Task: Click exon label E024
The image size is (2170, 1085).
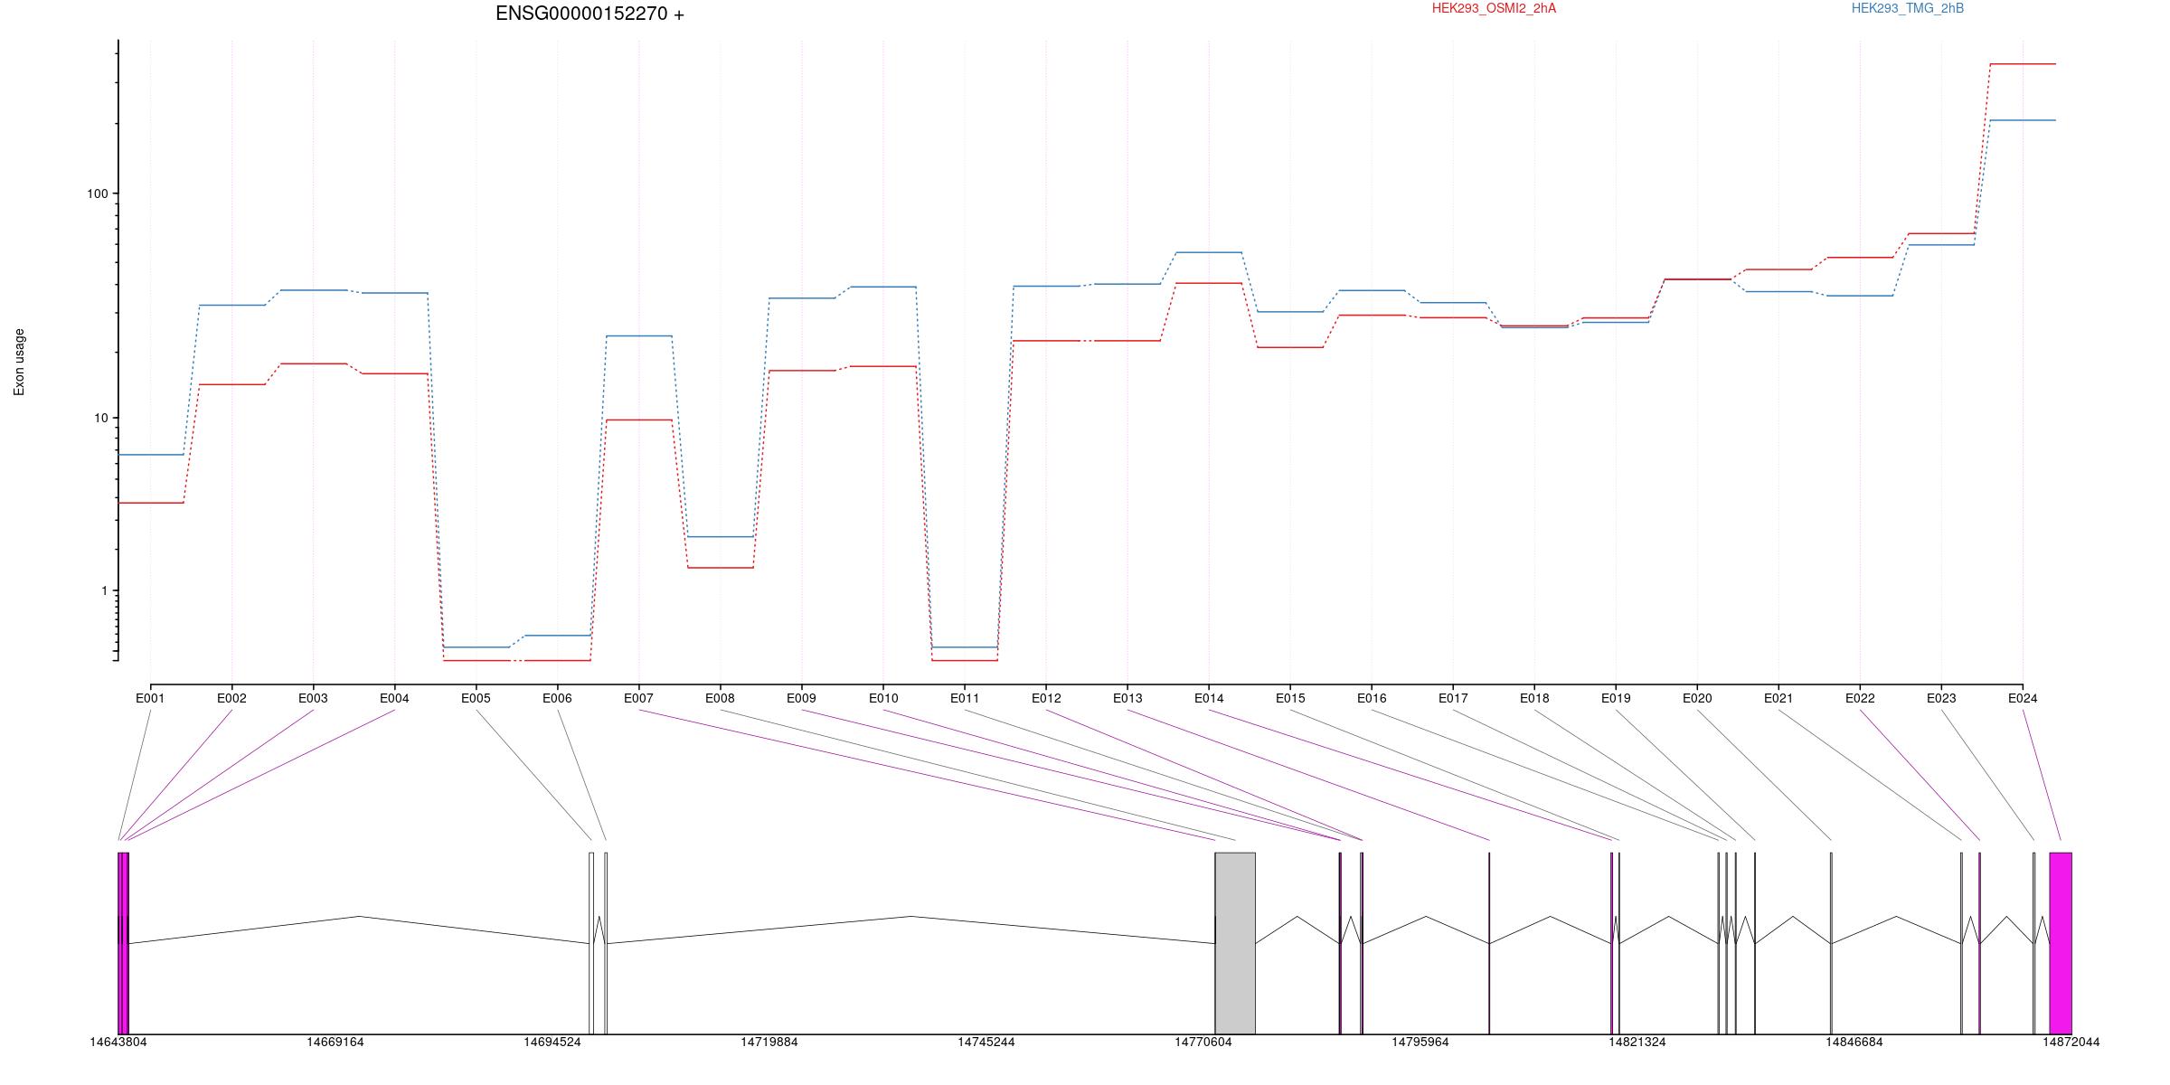Action: click(2023, 698)
